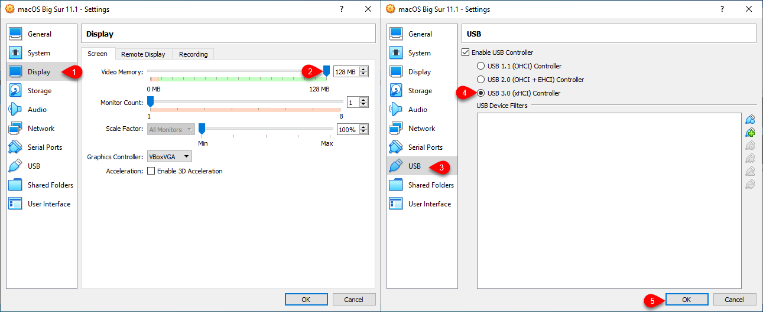
Task: Toggle Enable USB Controller checkbox
Action: click(x=465, y=52)
